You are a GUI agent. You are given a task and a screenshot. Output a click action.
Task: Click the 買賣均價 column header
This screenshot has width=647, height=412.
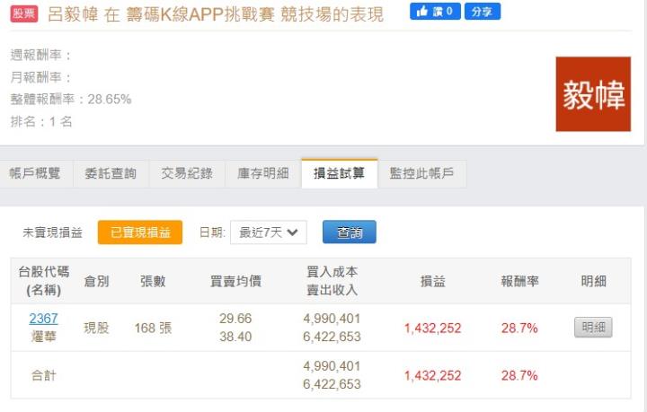click(235, 281)
